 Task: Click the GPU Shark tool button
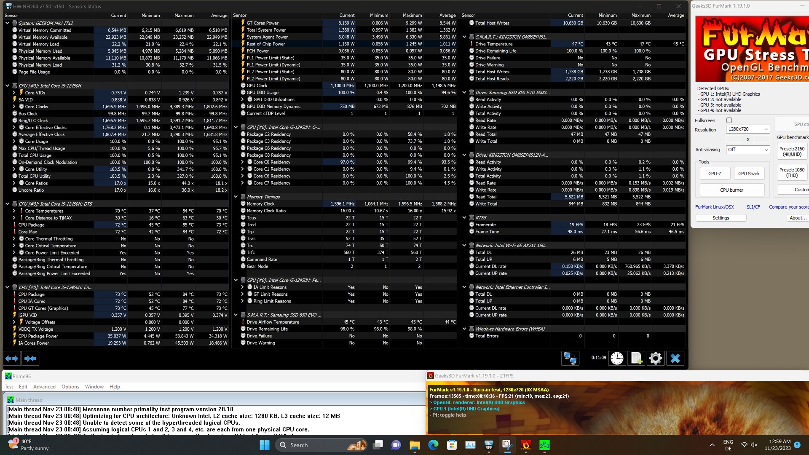pyautogui.click(x=749, y=174)
